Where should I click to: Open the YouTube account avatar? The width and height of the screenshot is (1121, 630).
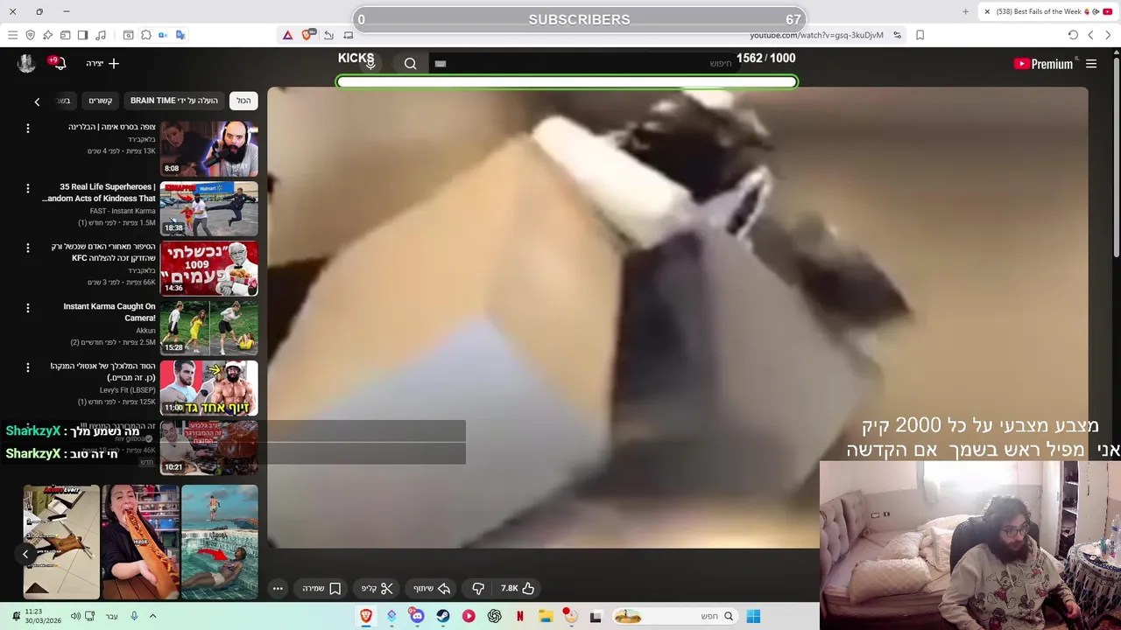coord(26,63)
